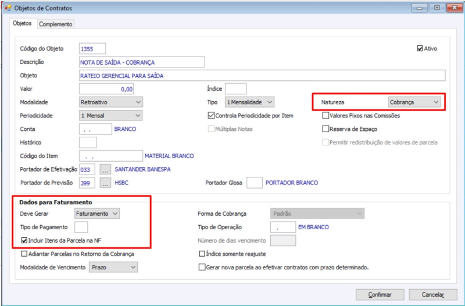Open Modalidade de Vencimento dropdown showing Prazo

[113, 267]
